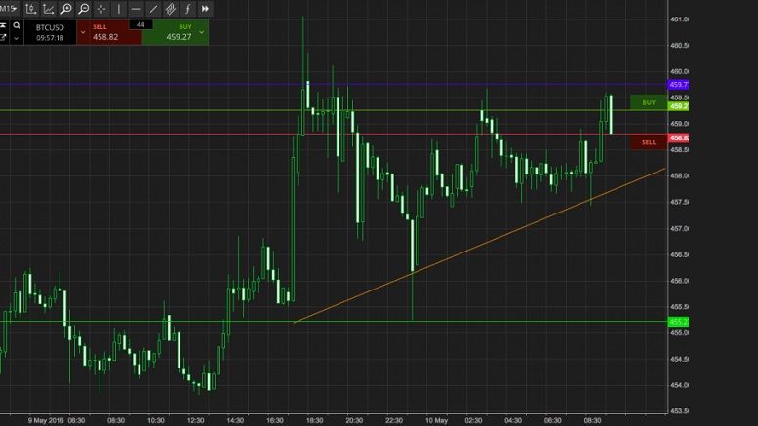Click the symbol search magnifier icon

coord(17,26)
